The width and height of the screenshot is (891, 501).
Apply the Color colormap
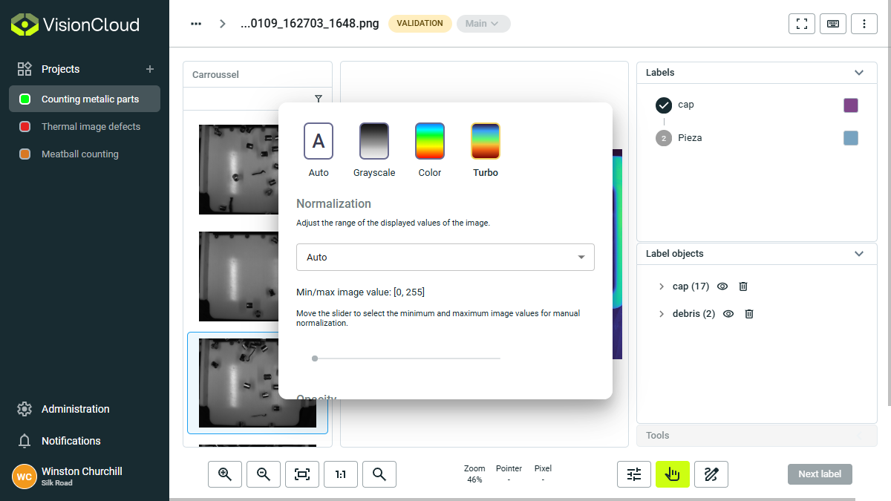click(429, 141)
